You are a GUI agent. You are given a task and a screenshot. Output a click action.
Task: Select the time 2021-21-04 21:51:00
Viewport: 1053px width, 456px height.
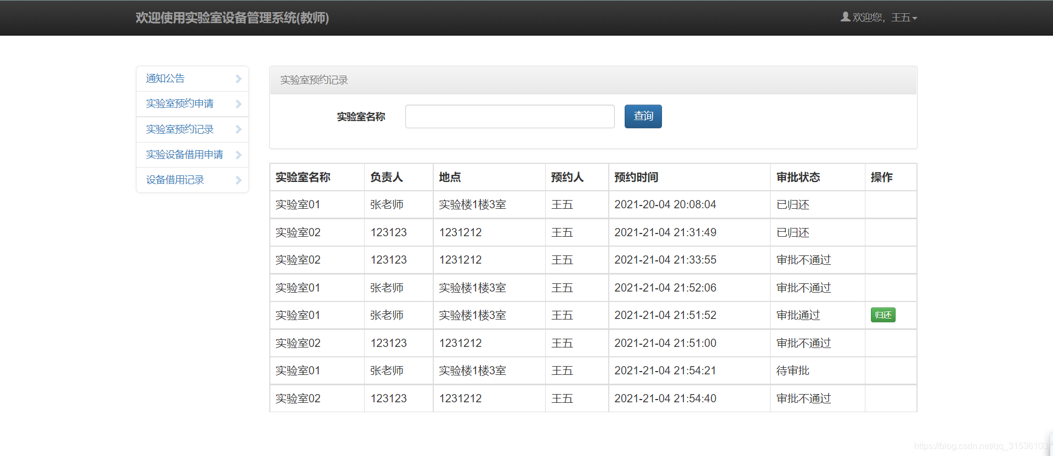click(x=665, y=343)
